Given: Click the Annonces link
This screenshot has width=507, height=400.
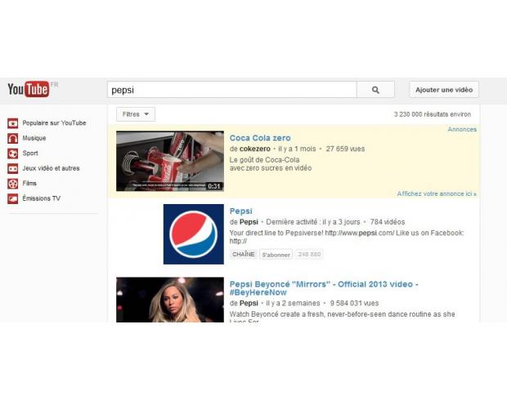Looking at the screenshot, I should click(462, 129).
